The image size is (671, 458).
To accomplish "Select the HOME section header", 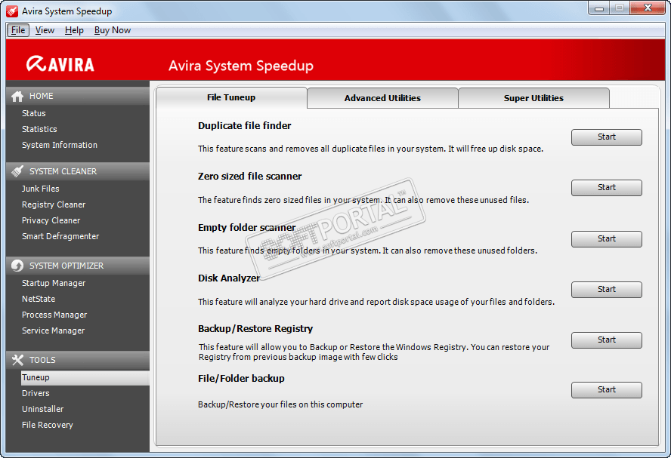I will pyautogui.click(x=78, y=96).
